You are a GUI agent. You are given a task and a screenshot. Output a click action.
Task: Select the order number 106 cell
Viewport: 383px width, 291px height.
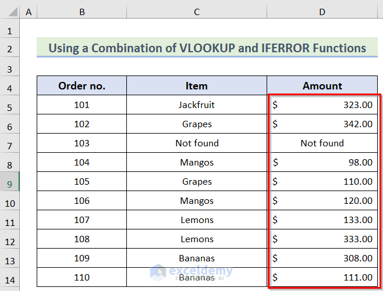pyautogui.click(x=81, y=201)
